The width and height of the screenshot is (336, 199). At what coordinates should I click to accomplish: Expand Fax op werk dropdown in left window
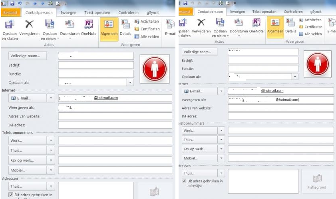(51, 160)
